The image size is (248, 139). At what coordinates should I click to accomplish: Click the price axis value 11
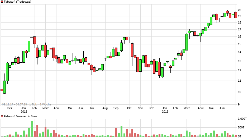tap(240, 81)
